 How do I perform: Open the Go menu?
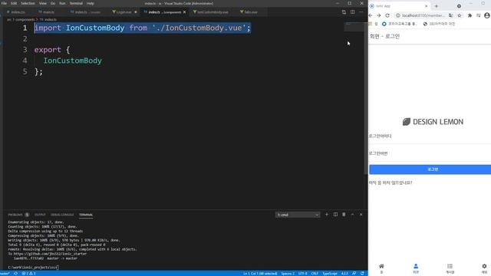click(x=53, y=3)
